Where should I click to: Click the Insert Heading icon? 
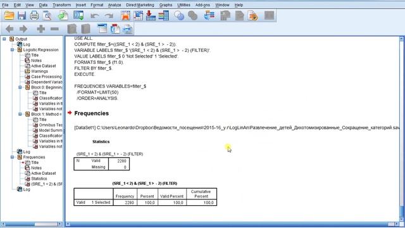pos(103,28)
